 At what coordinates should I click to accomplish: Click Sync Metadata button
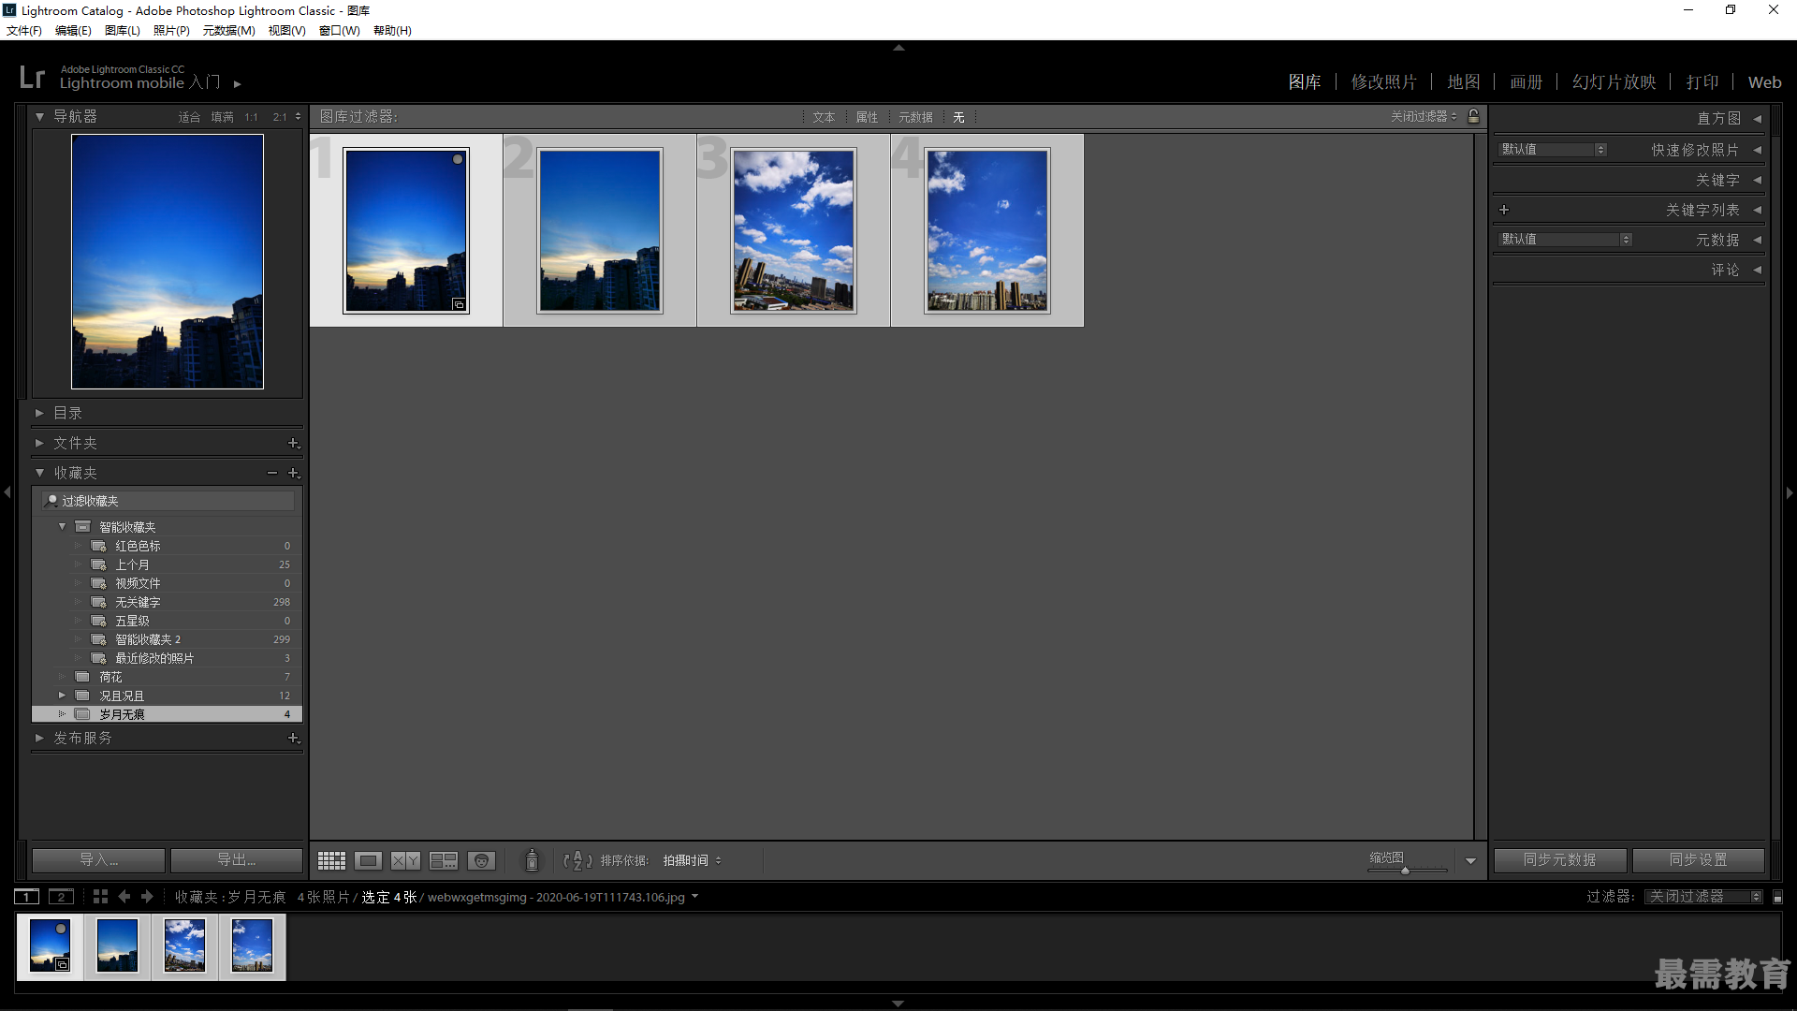[x=1560, y=860]
